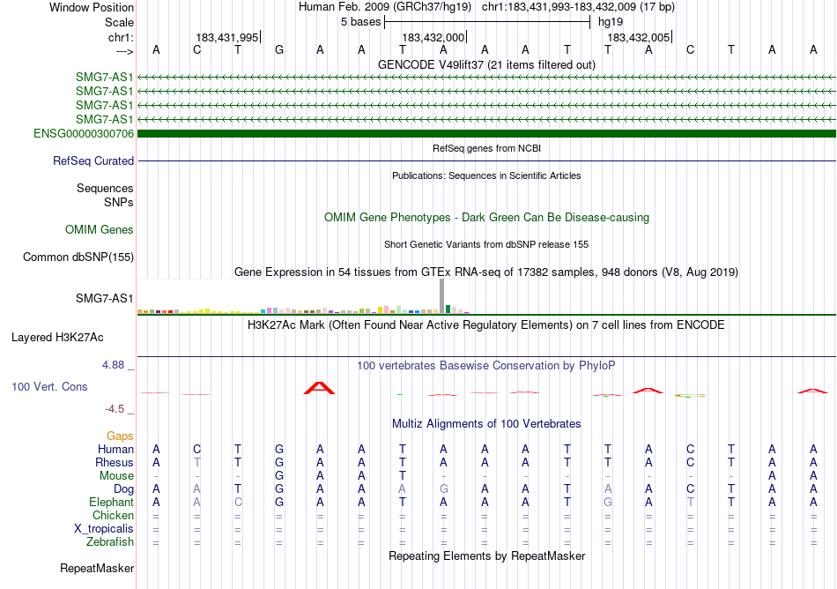Click the OMIM Genes label

pos(99,229)
